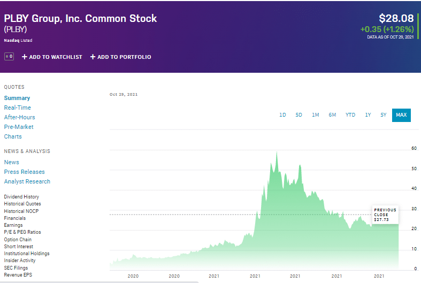421x283 pixels.
Task: Open the Summary quotes page
Action: [17, 98]
